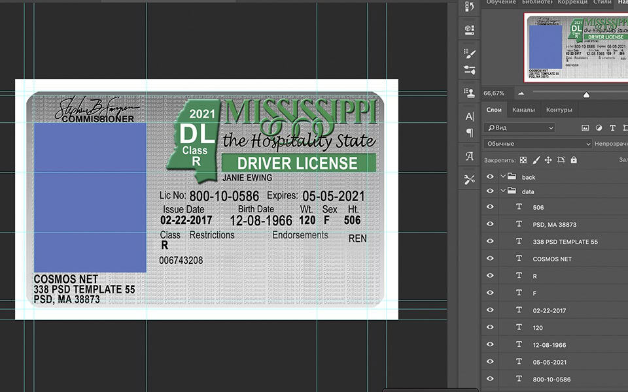Switch to the Коррекция tab
The width and height of the screenshot is (628, 392).
[572, 2]
